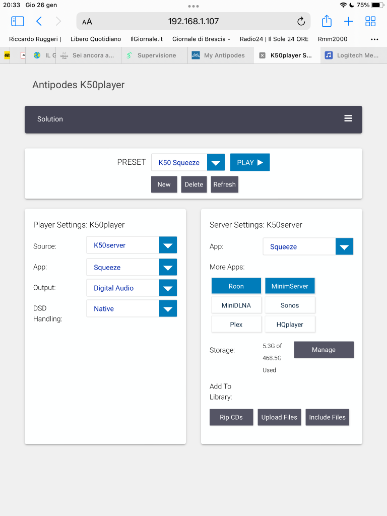Viewport: 387px width, 516px height.
Task: Switch to My Antipodes tab
Action: (221, 55)
